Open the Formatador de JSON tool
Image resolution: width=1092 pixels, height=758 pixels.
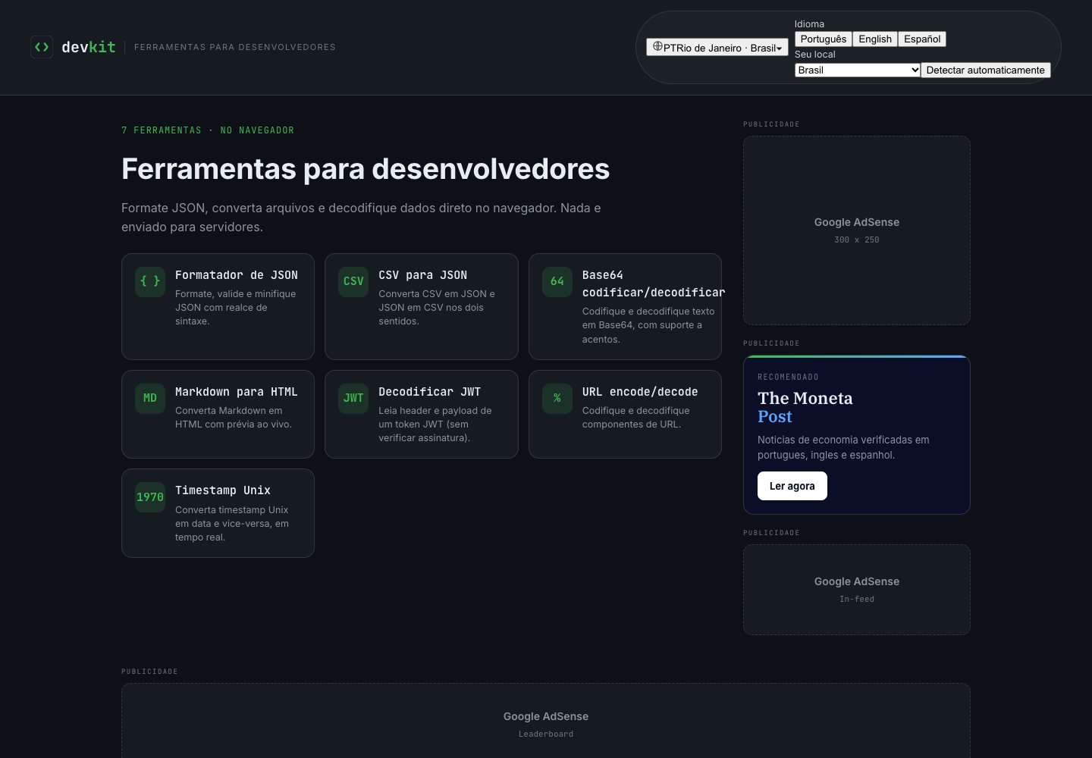pos(218,306)
